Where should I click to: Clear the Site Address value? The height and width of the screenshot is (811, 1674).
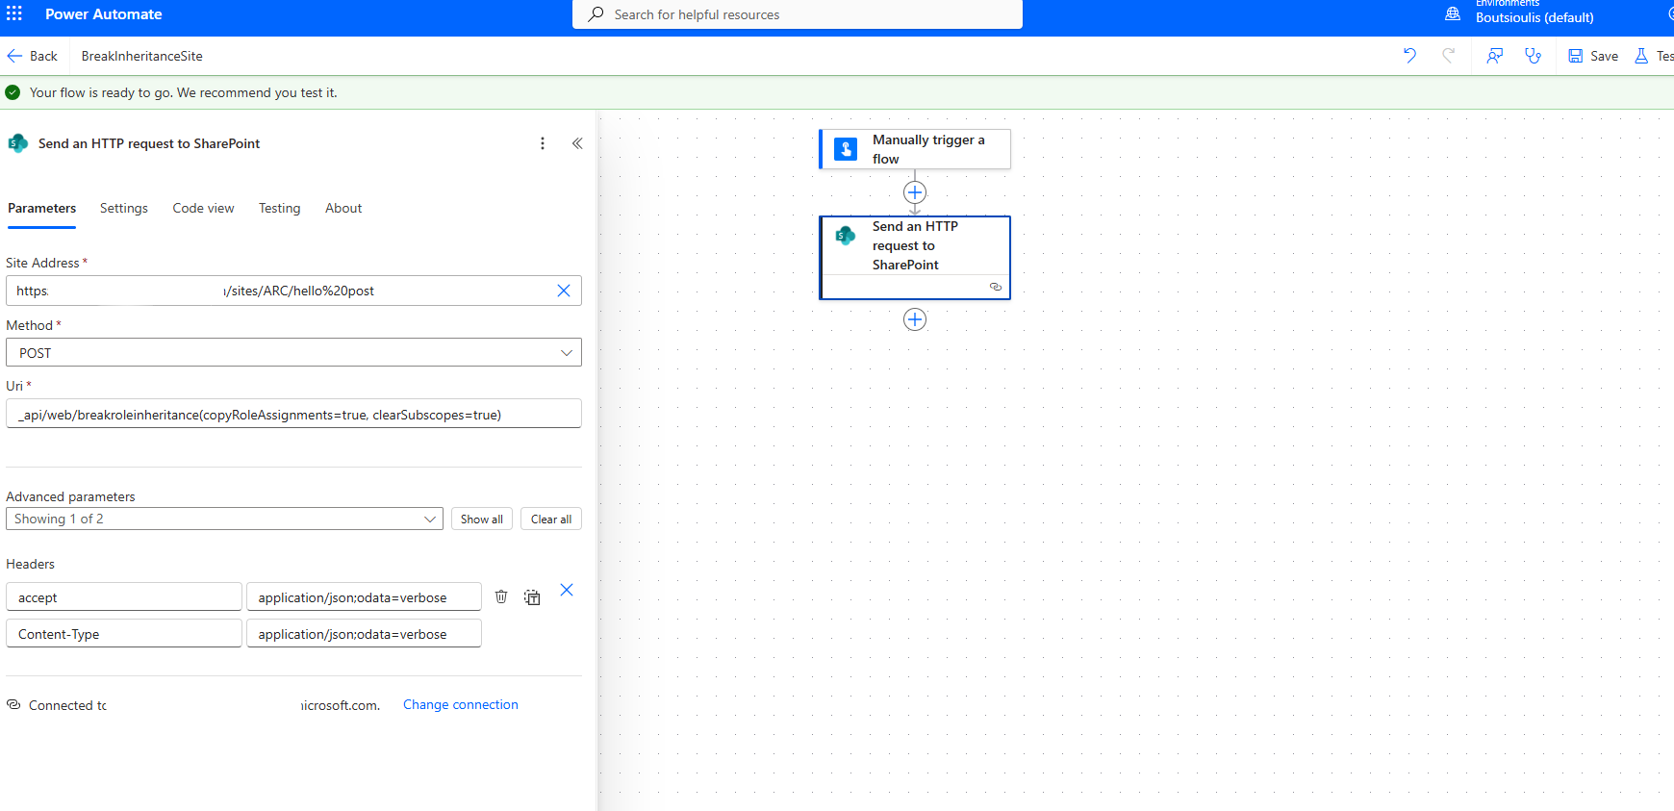[564, 291]
